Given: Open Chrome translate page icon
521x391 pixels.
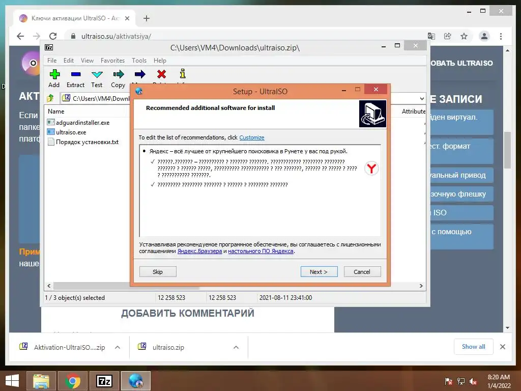Looking at the screenshot, I should pyautogui.click(x=431, y=36).
